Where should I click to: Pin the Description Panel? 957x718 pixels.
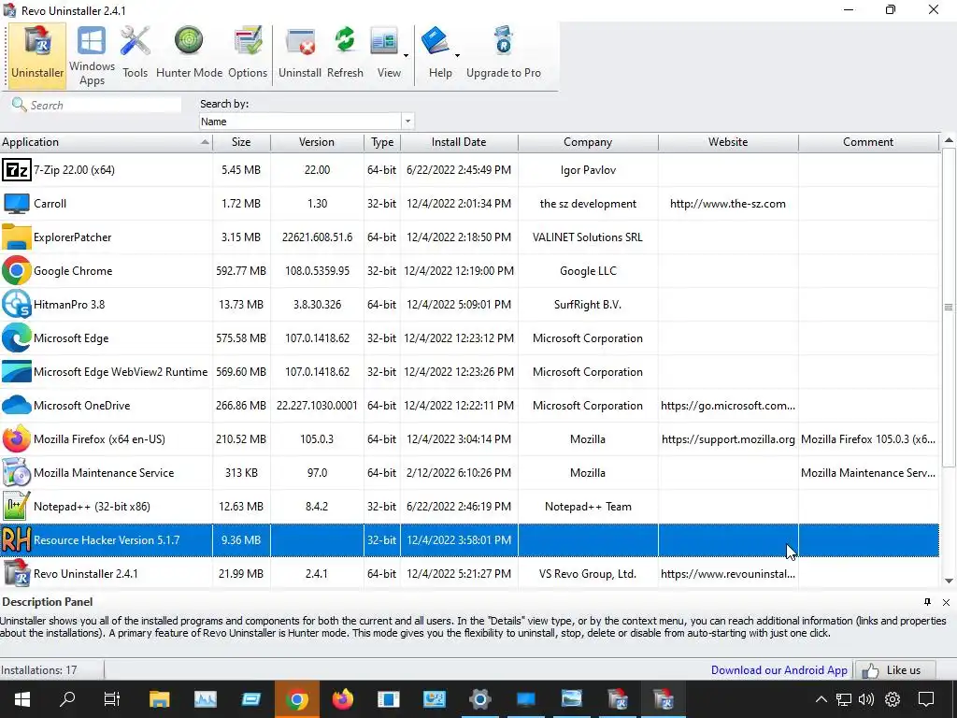click(927, 602)
